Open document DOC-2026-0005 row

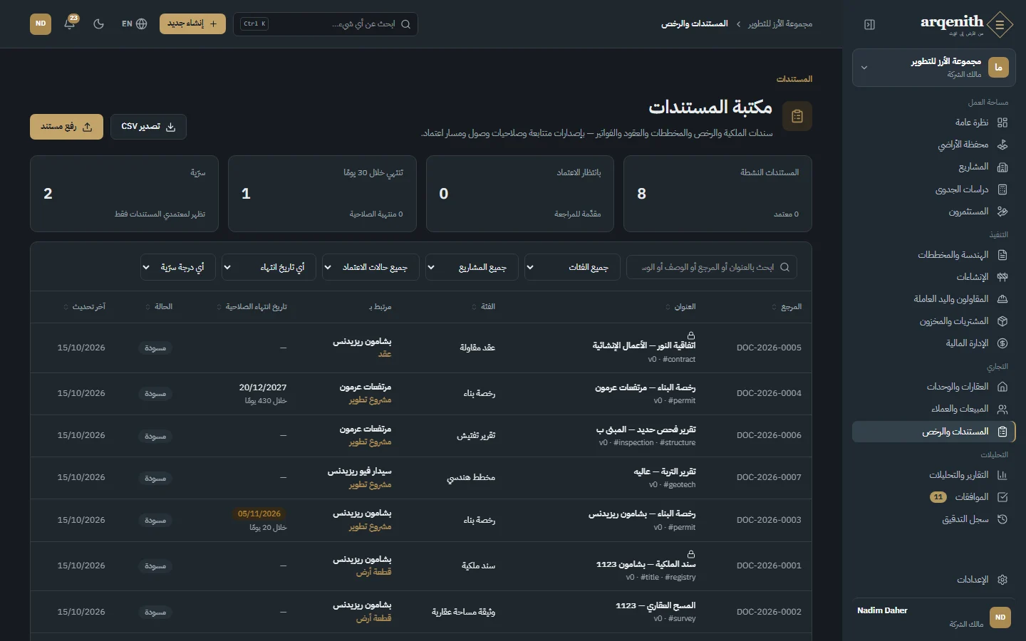click(421, 348)
